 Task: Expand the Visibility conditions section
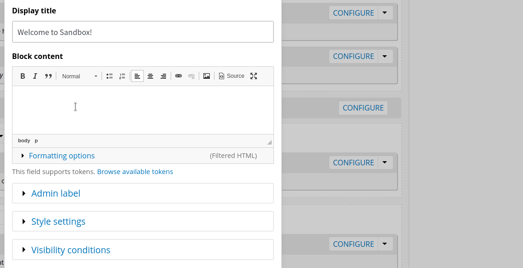[x=71, y=250]
